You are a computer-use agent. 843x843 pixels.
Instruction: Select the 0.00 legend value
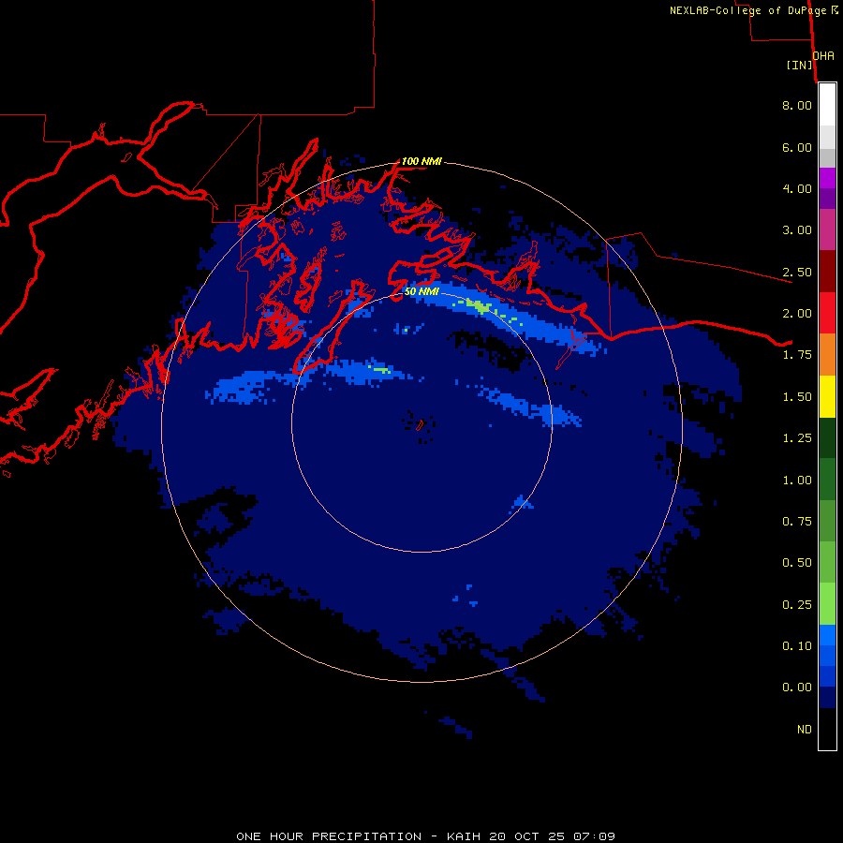pyautogui.click(x=797, y=688)
